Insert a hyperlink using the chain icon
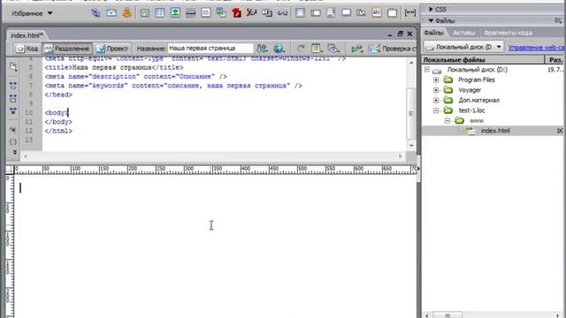 tap(96, 13)
